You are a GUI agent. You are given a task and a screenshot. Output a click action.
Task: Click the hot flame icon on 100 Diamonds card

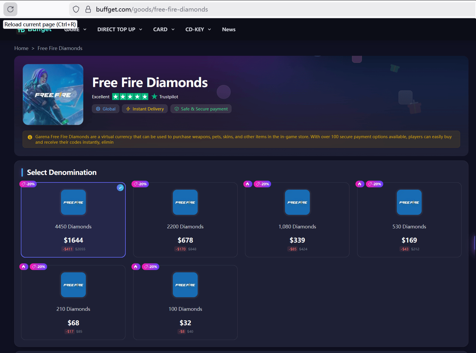[x=136, y=266]
